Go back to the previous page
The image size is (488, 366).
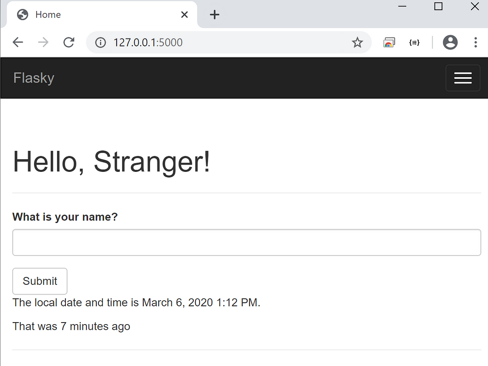[17, 42]
